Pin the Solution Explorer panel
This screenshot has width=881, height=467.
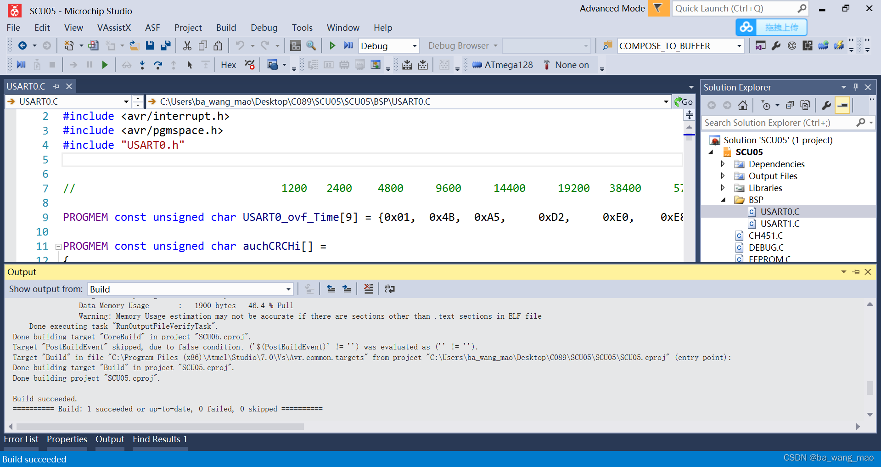click(x=856, y=87)
